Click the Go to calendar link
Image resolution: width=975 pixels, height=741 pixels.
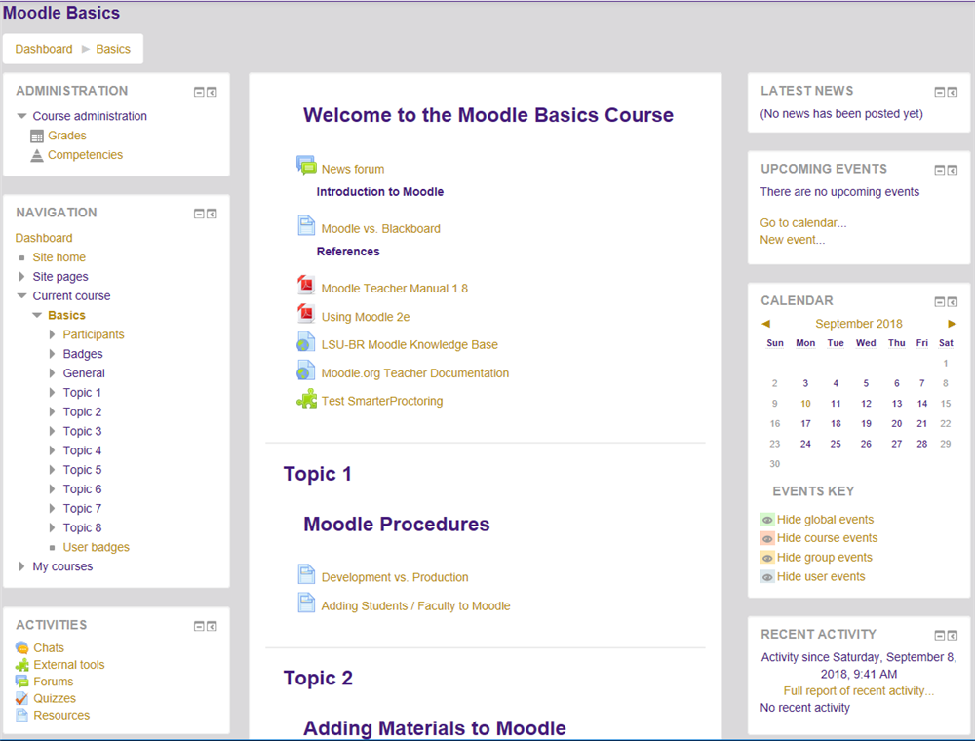tap(802, 223)
